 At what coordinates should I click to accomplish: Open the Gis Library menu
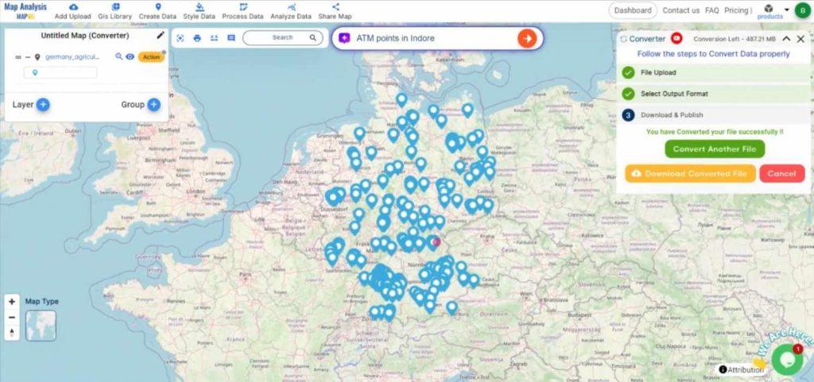[x=115, y=11]
